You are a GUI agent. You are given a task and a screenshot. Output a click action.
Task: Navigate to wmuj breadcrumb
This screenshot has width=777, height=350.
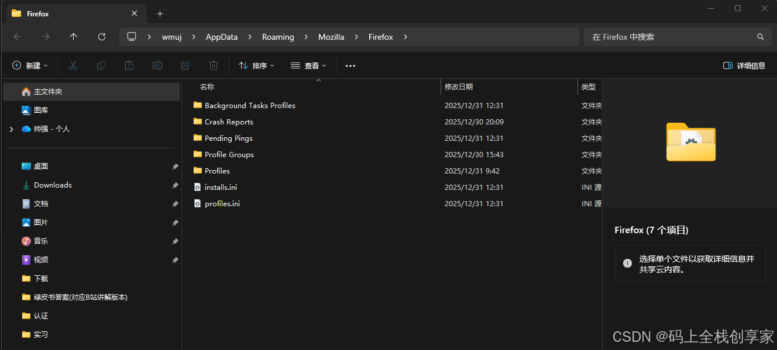click(x=172, y=37)
